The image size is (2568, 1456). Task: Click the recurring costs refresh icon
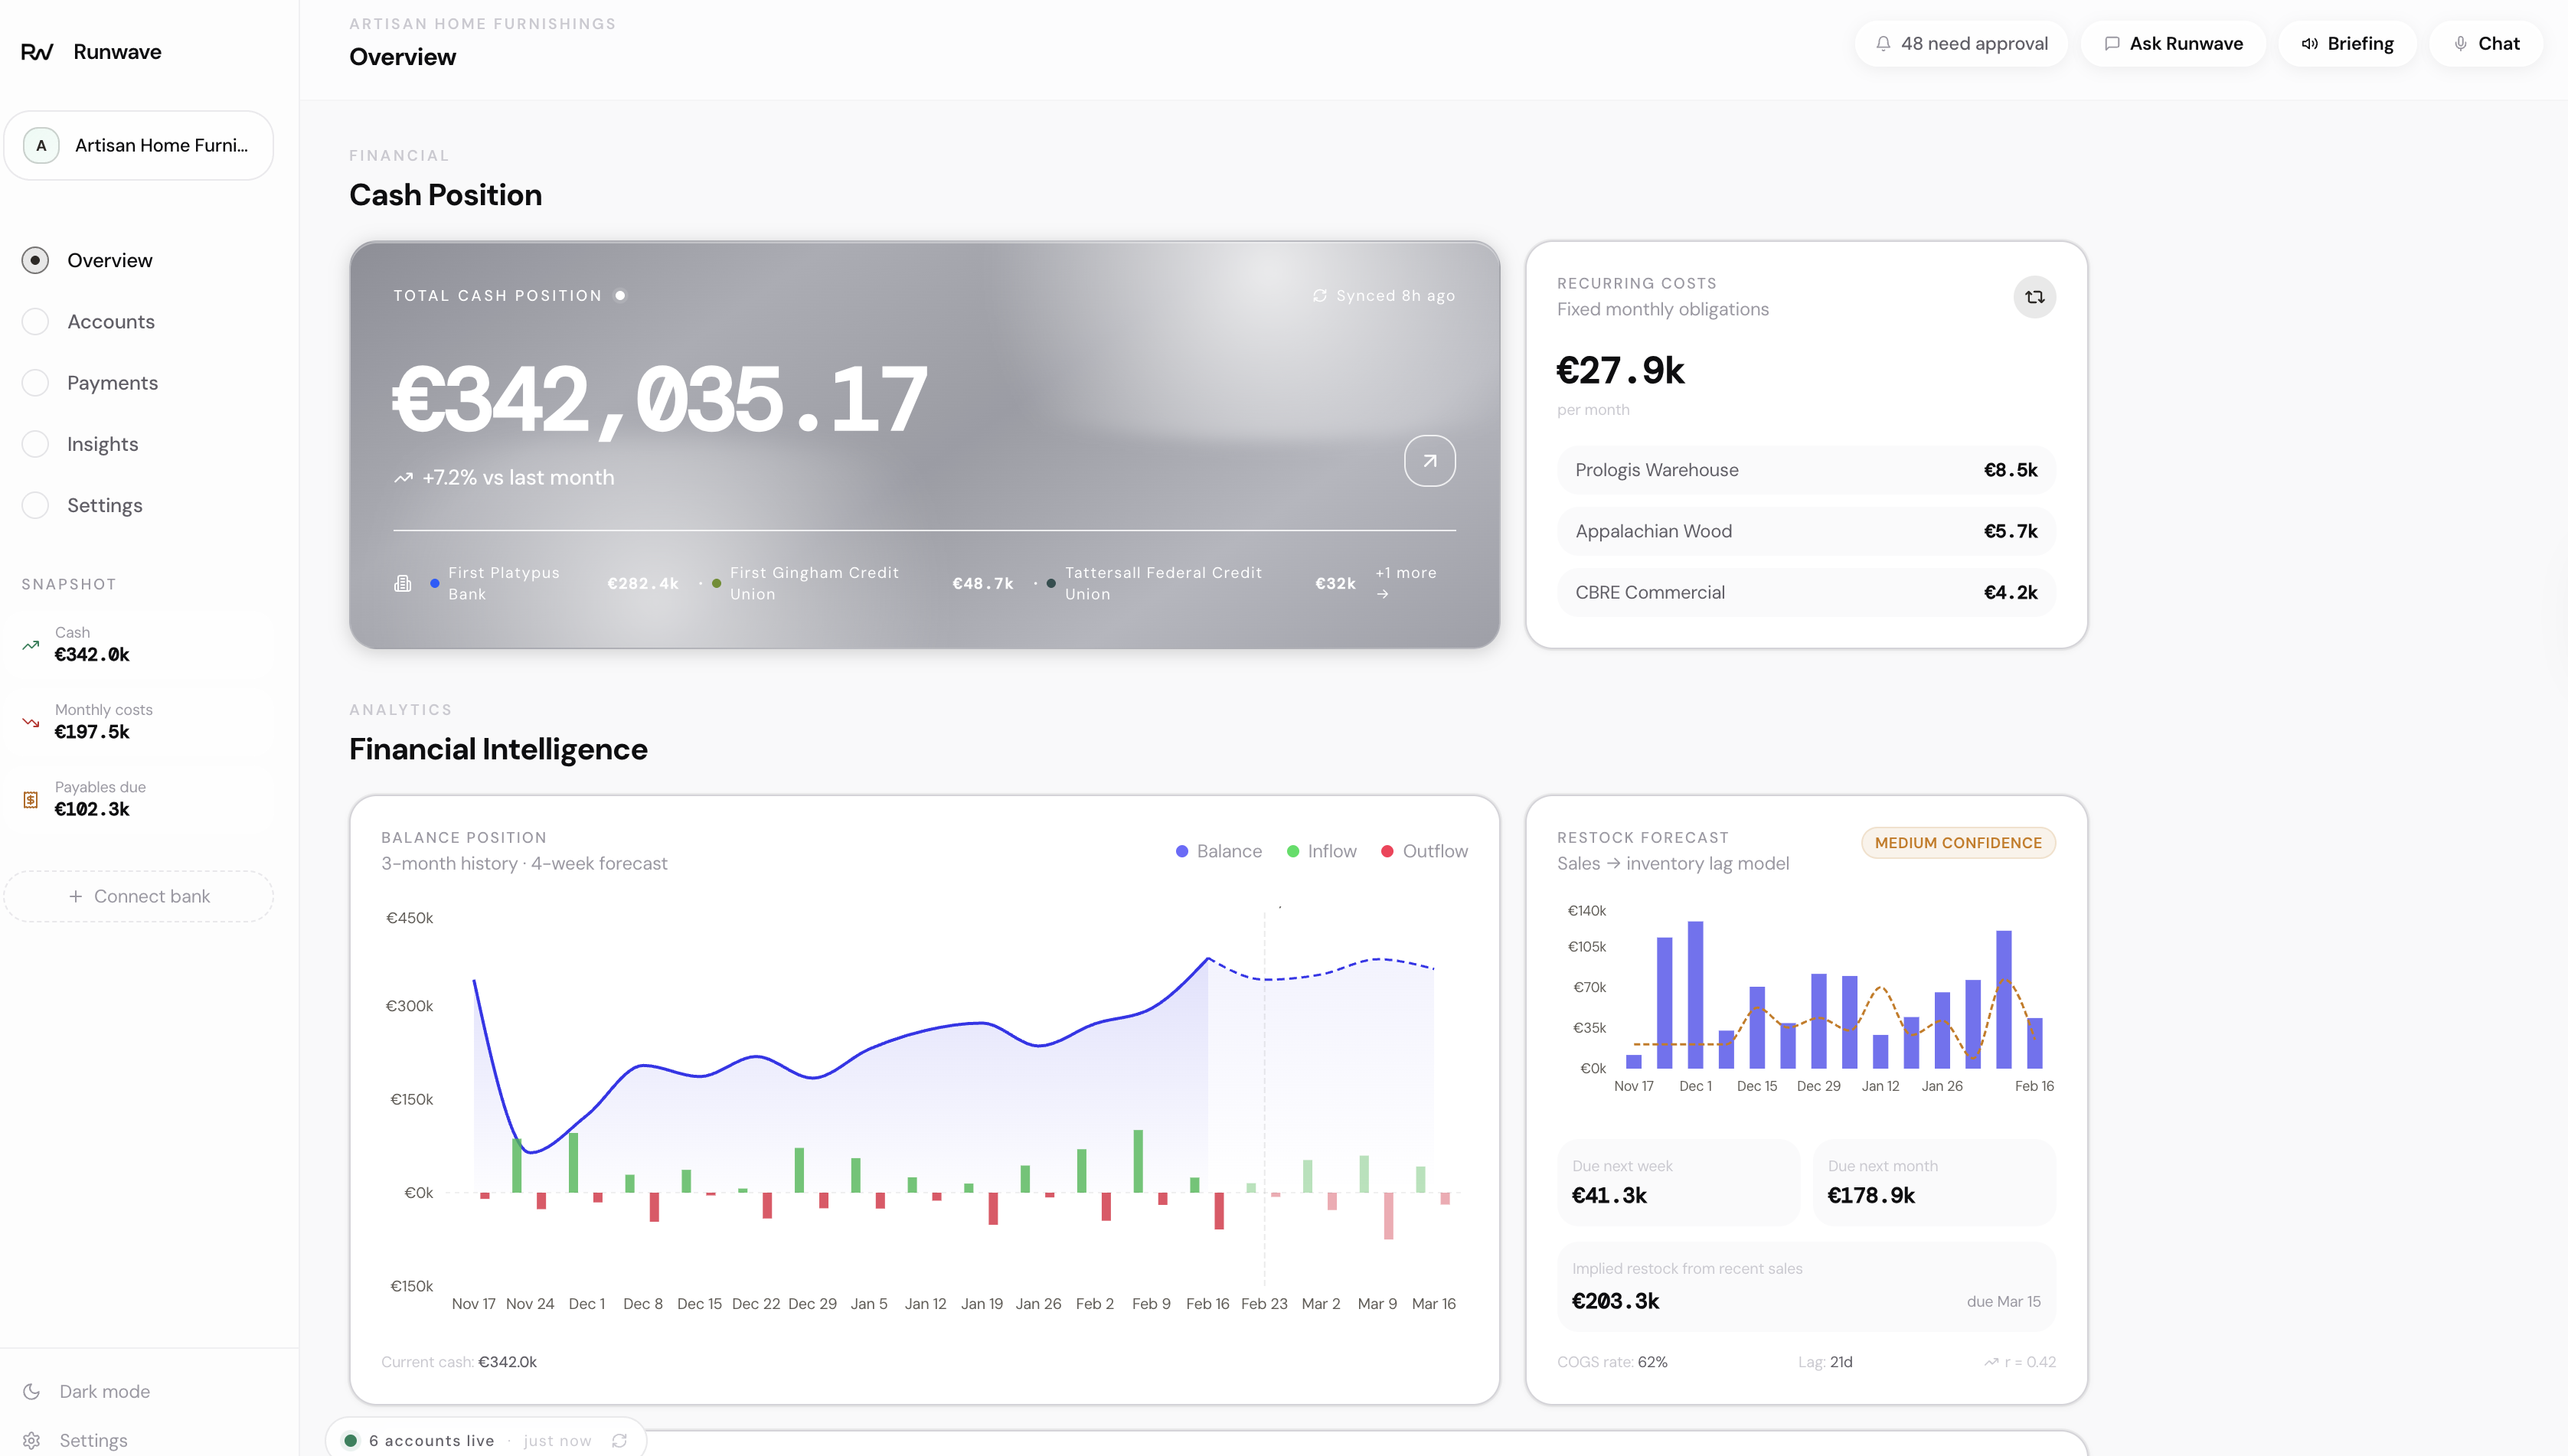pos(2034,297)
